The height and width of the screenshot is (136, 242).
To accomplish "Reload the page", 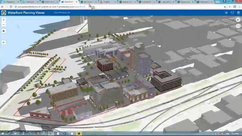I will click(x=11, y=7).
